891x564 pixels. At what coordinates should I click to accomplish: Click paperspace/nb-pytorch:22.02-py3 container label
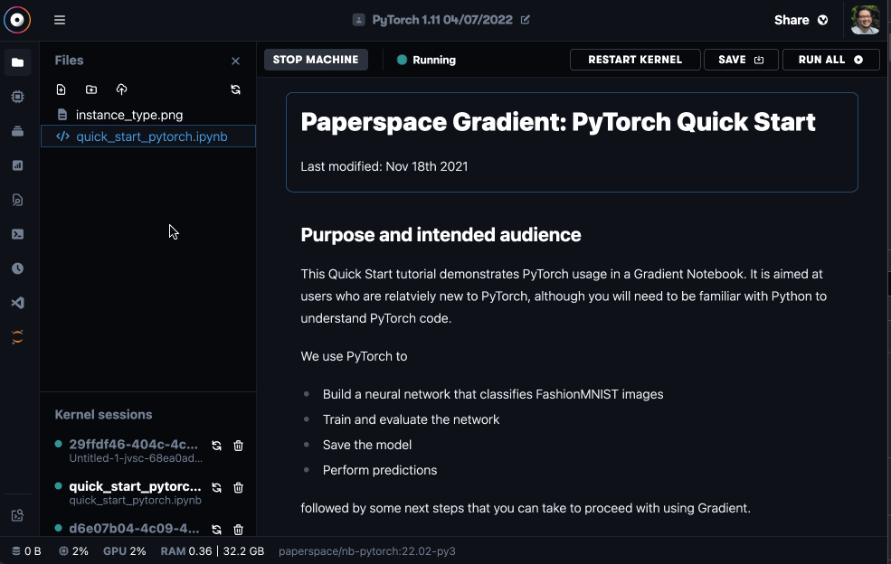pyautogui.click(x=367, y=551)
